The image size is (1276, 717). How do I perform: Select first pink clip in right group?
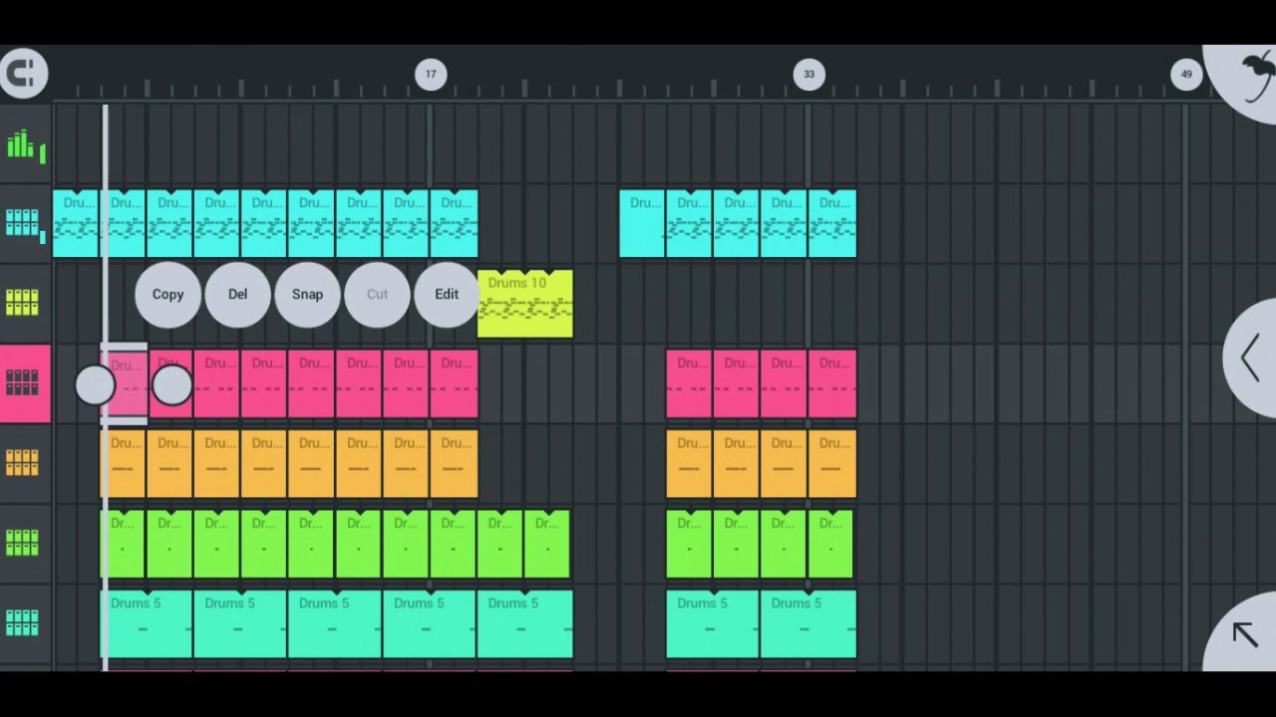click(690, 383)
